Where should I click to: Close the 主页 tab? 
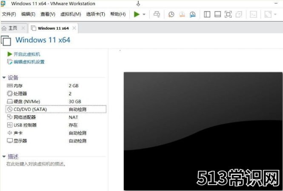(23, 28)
